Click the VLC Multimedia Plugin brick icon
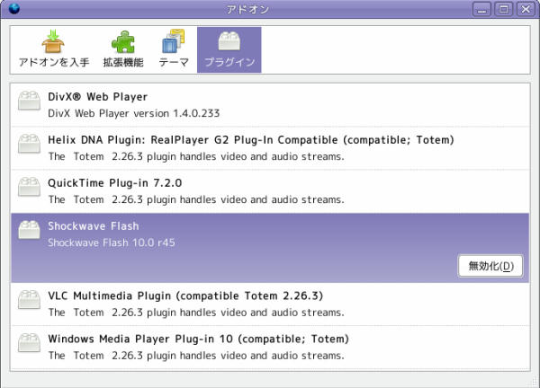Screen dimensions: 540x388 click(x=29, y=300)
